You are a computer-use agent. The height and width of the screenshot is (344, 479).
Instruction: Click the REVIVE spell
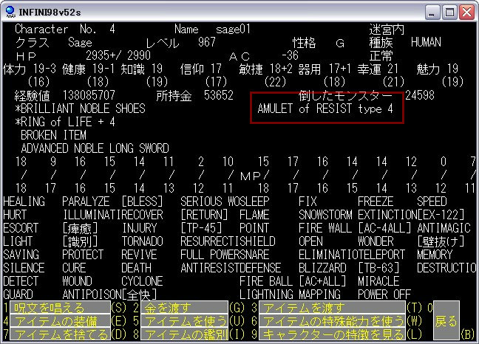click(x=139, y=255)
